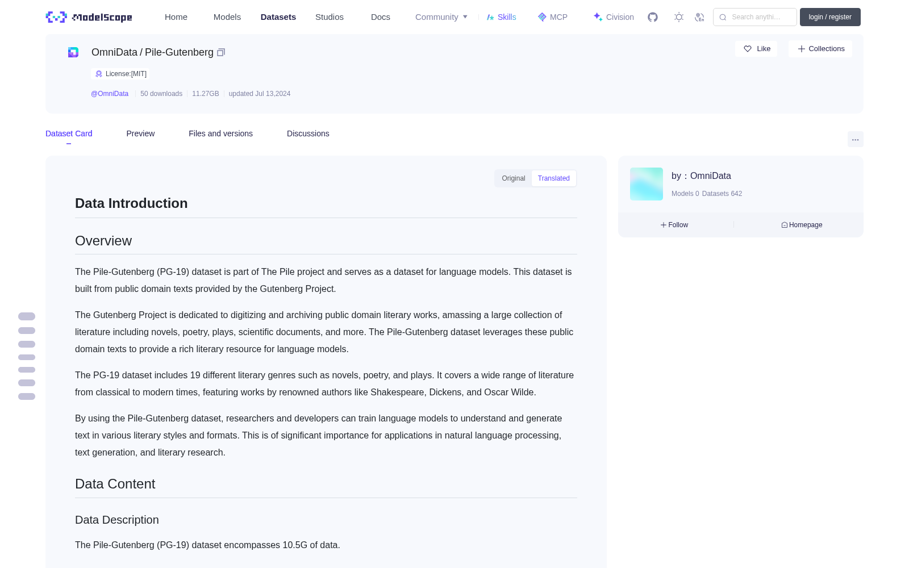Image resolution: width=909 pixels, height=568 pixels.
Task: Open Skills from the navigation bar
Action: (x=502, y=17)
